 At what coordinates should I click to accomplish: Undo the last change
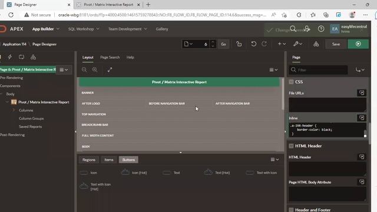pos(254,44)
